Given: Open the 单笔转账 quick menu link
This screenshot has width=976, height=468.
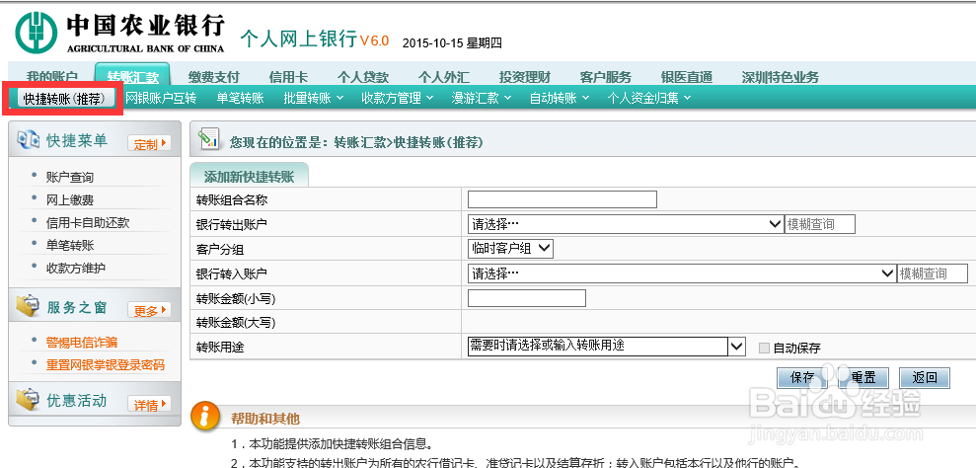Looking at the screenshot, I should [x=70, y=246].
